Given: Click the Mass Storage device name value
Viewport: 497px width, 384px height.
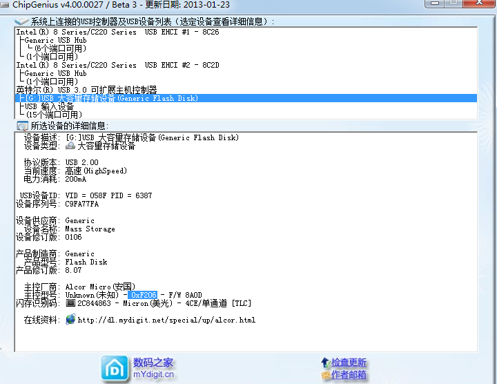Looking at the screenshot, I should point(90,229).
